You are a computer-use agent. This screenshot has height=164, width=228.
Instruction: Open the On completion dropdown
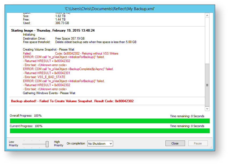point(100,144)
